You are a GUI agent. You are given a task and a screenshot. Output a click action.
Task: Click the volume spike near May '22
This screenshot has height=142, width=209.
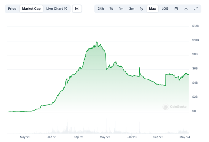pyautogui.click(x=106, y=126)
